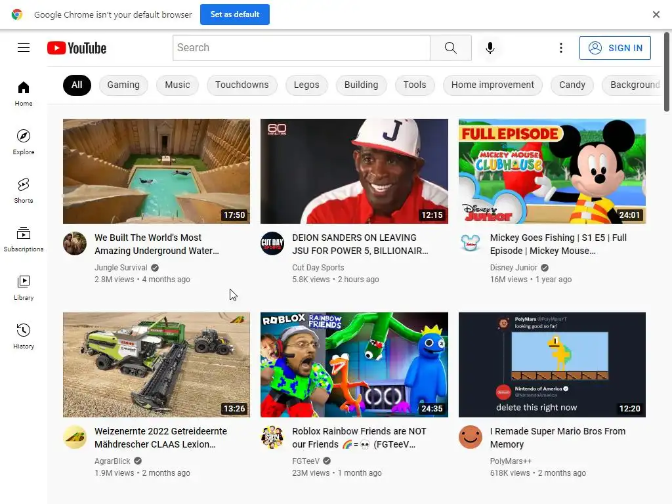
Task: Select the Legos filter chip
Action: (306, 85)
